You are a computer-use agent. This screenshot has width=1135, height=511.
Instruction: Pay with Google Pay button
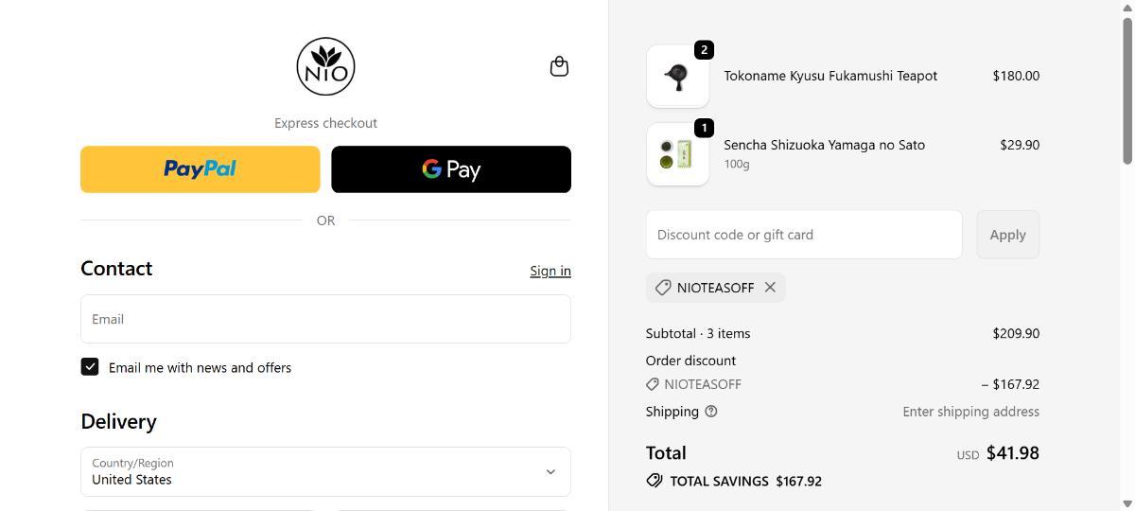451,169
